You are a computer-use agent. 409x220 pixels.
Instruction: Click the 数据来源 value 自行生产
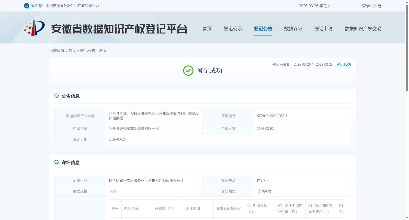click(x=264, y=181)
